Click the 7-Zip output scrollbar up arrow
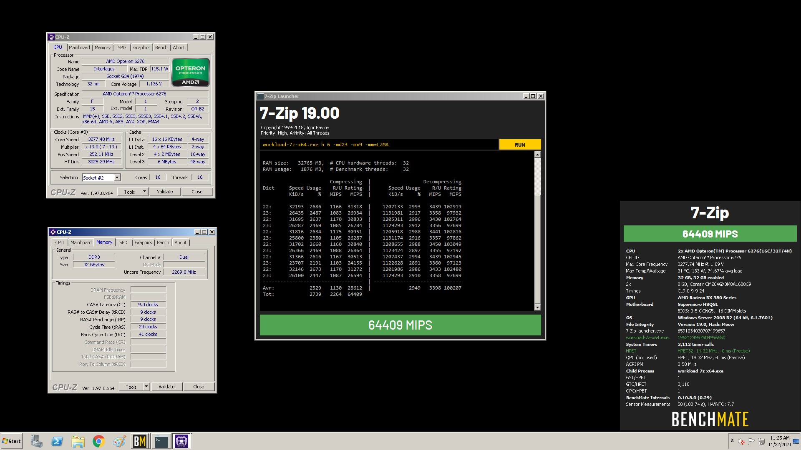 537,155
